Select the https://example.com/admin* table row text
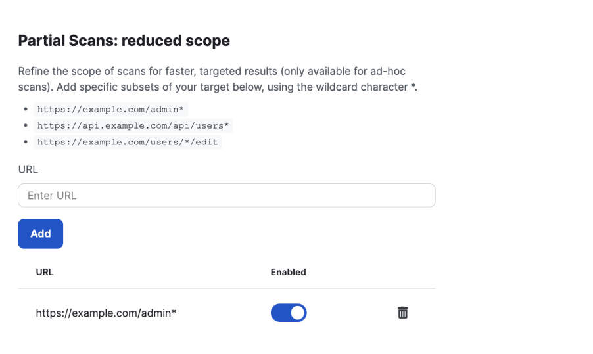Image resolution: width=593 pixels, height=354 pixels. pyautogui.click(x=106, y=313)
